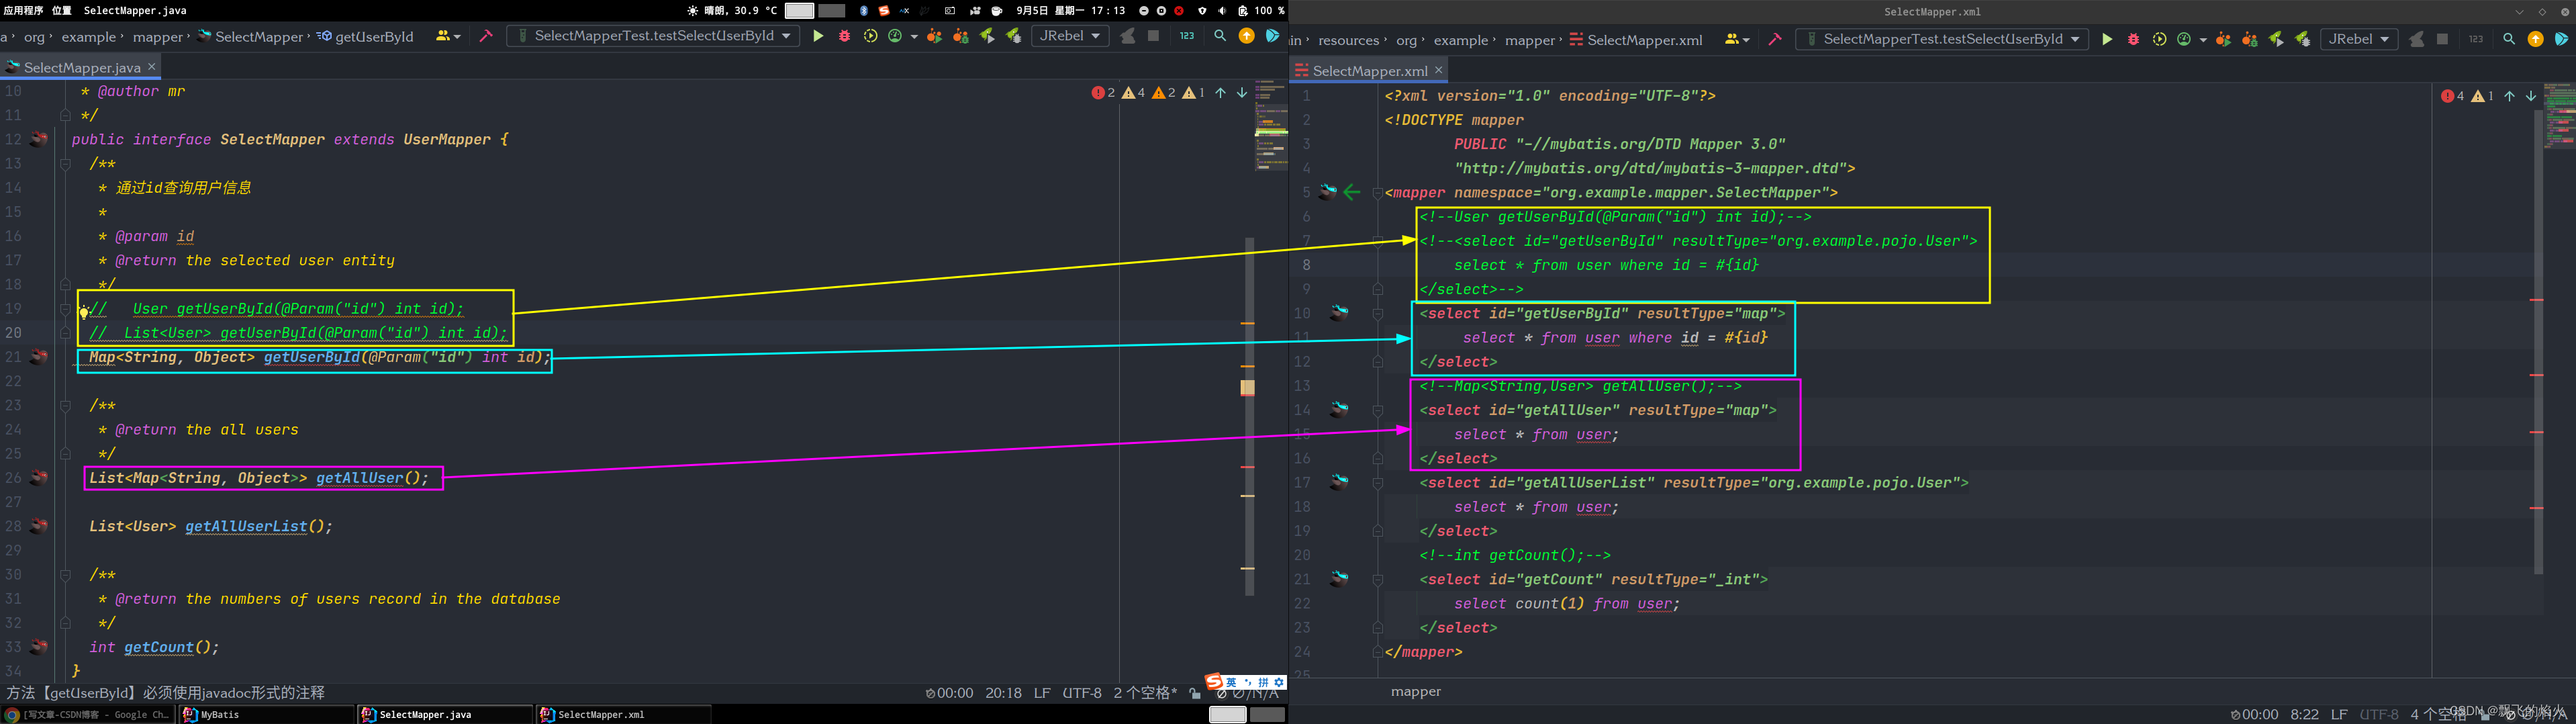
Task: Toggle Bluetooth icon in system top bar
Action: tap(864, 10)
